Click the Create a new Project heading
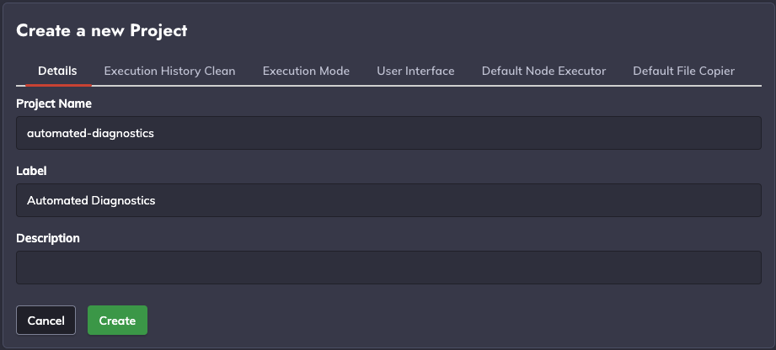 coord(102,30)
